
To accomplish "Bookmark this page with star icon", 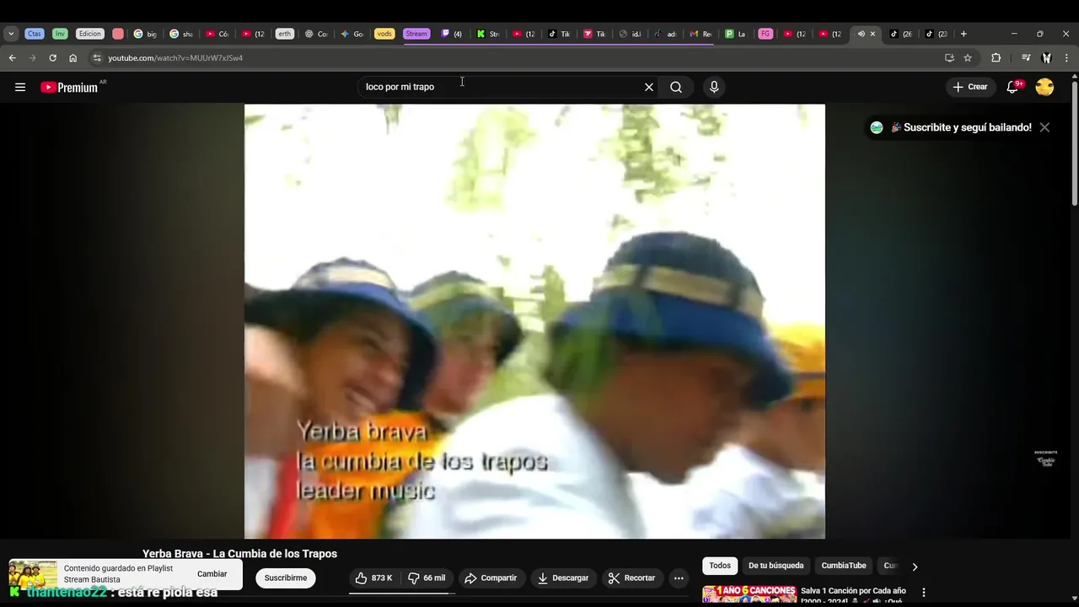I will pos(968,57).
